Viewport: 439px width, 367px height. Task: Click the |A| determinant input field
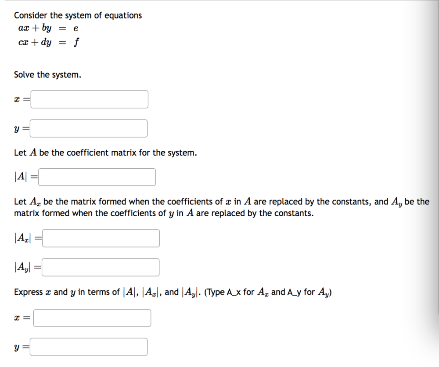[x=97, y=177]
